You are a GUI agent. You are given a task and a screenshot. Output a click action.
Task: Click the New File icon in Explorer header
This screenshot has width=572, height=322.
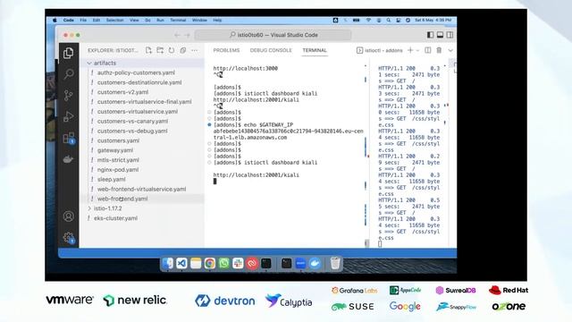tap(148, 50)
